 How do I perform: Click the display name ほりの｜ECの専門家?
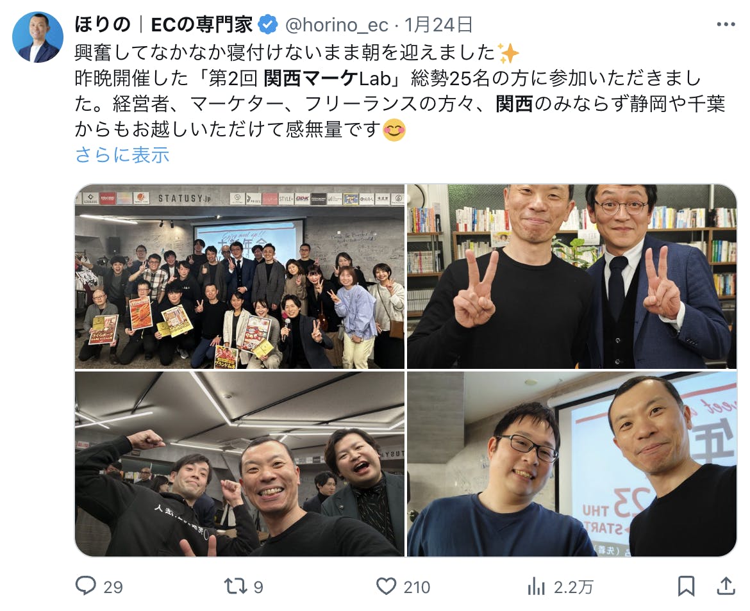[163, 25]
